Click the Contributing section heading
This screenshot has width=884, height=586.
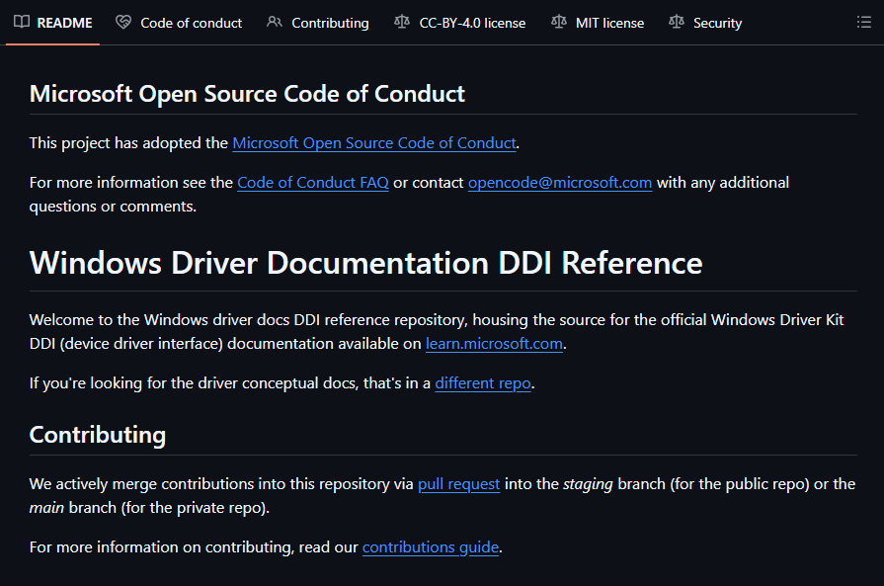pos(98,435)
